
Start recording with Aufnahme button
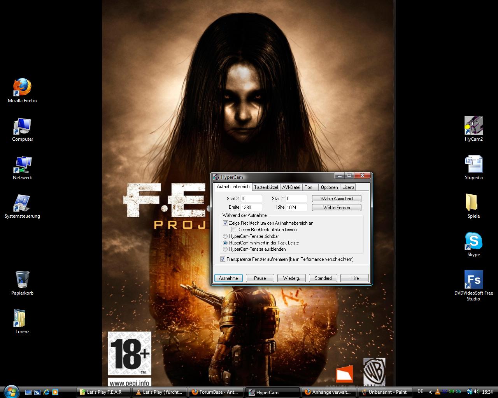(x=228, y=278)
